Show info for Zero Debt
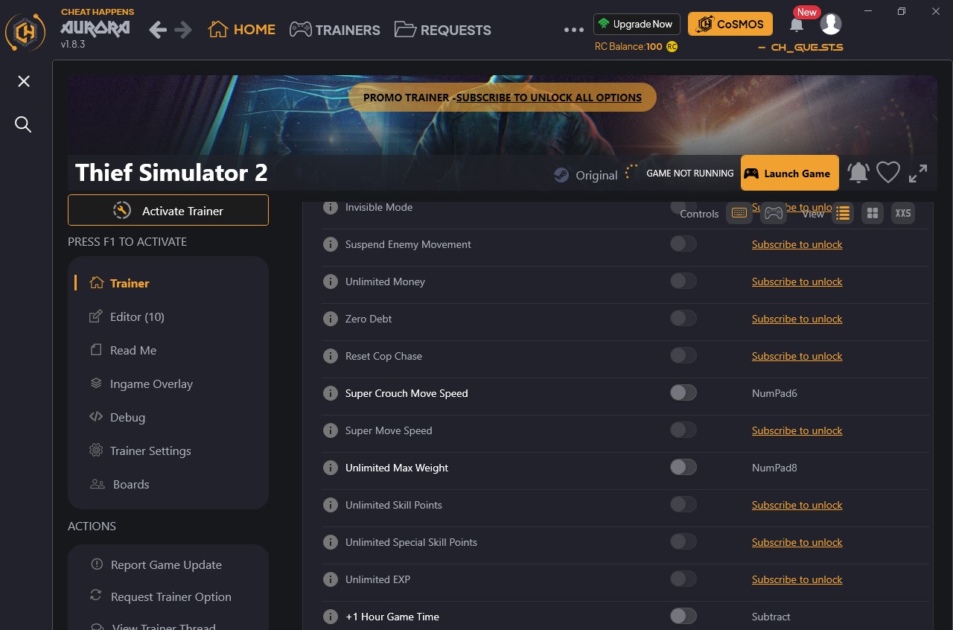The width and height of the screenshot is (953, 630). [331, 319]
